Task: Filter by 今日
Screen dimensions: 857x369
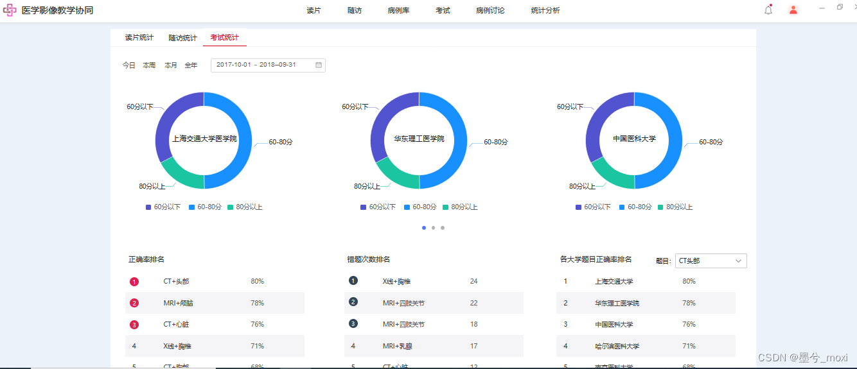Action: 129,65
